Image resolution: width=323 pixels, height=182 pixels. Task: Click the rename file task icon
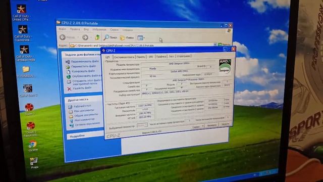point(68,62)
